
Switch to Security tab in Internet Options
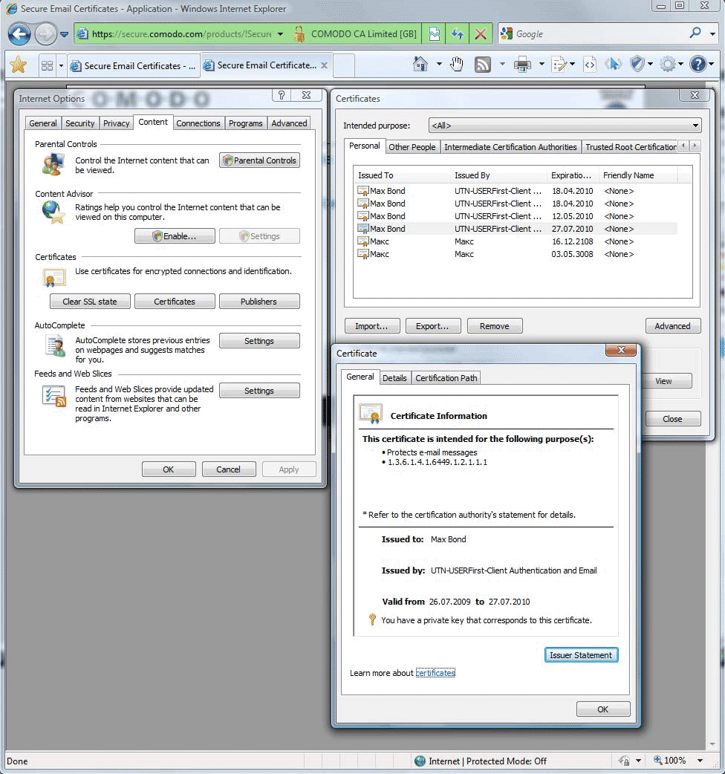point(80,123)
